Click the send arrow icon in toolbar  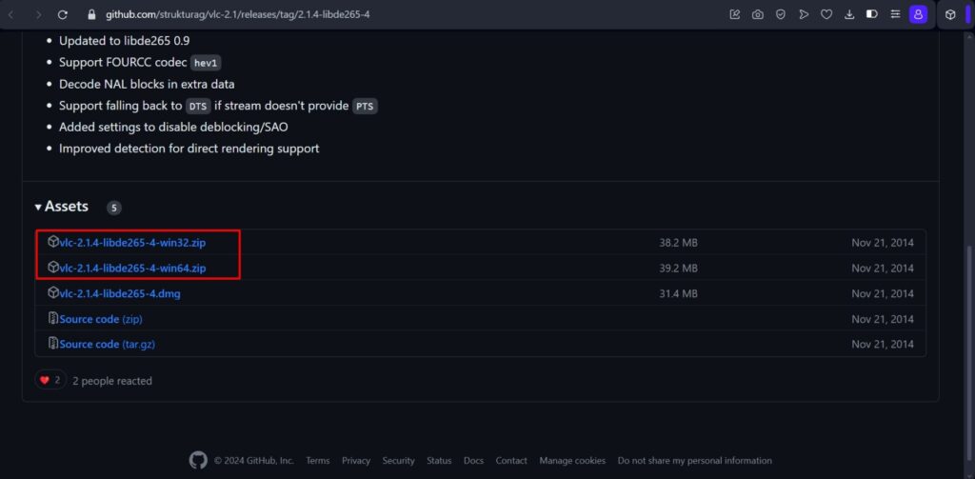[x=803, y=14]
